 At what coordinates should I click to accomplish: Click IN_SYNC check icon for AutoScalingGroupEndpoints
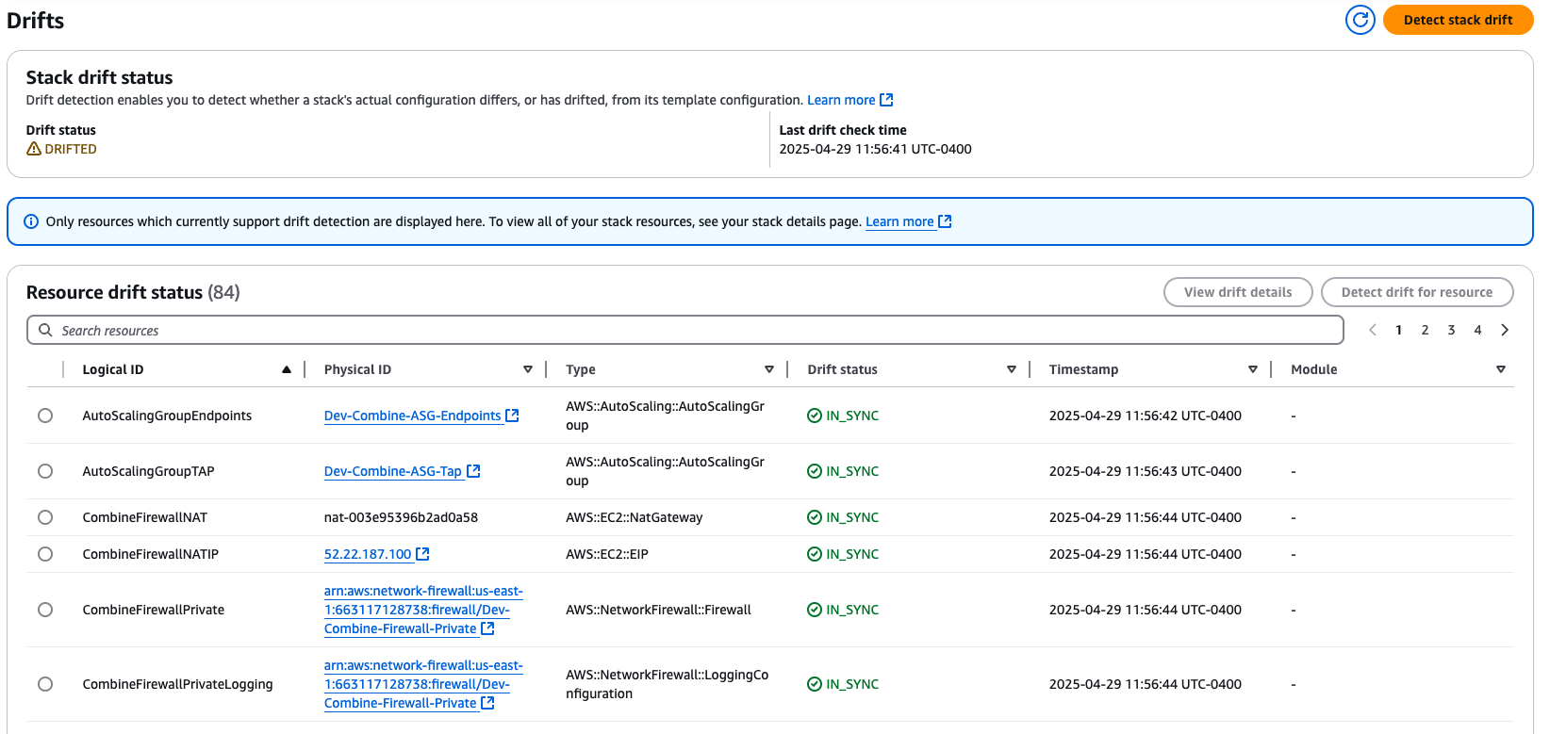(x=815, y=416)
